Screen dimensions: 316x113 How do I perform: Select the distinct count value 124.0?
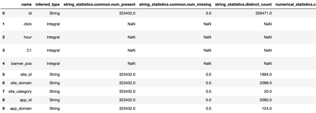point(266,108)
